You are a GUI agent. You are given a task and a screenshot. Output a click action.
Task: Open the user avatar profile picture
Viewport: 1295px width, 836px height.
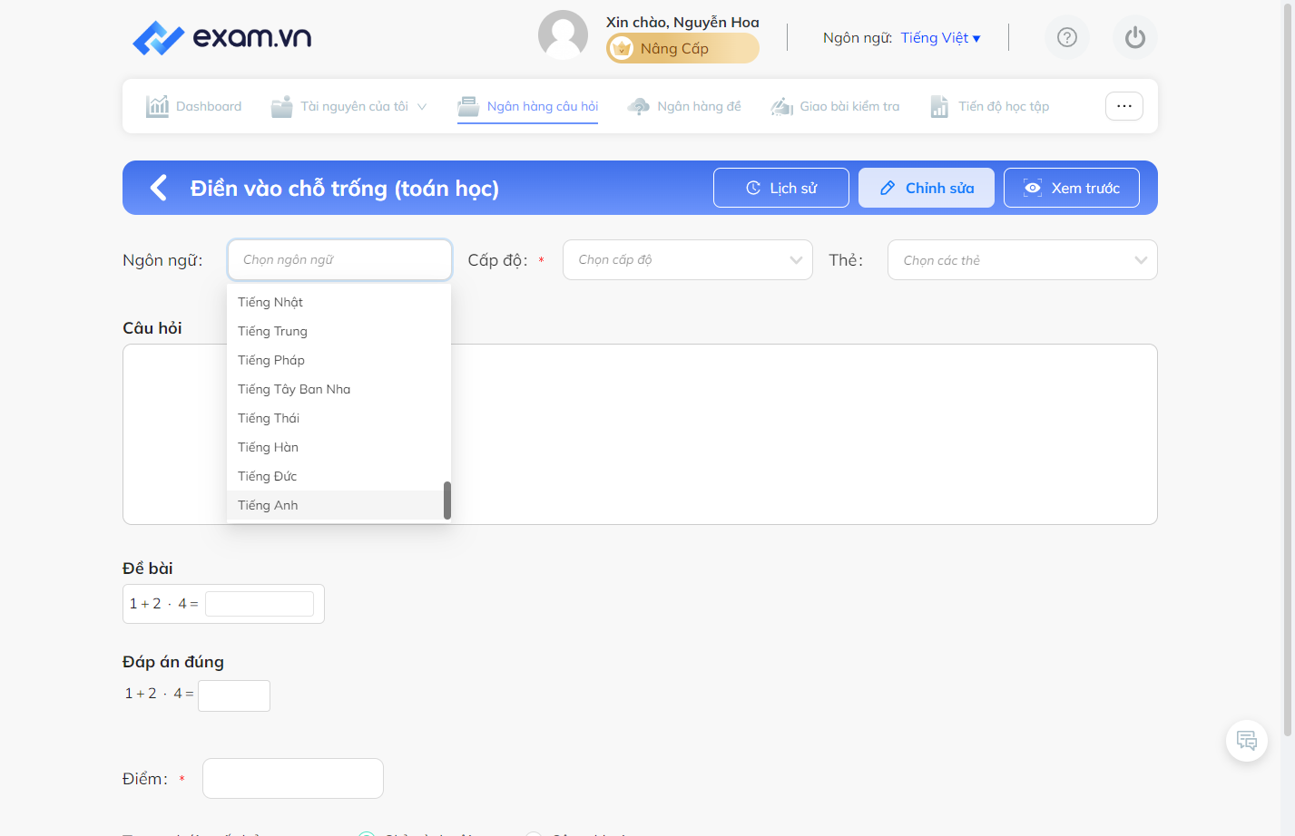[563, 35]
